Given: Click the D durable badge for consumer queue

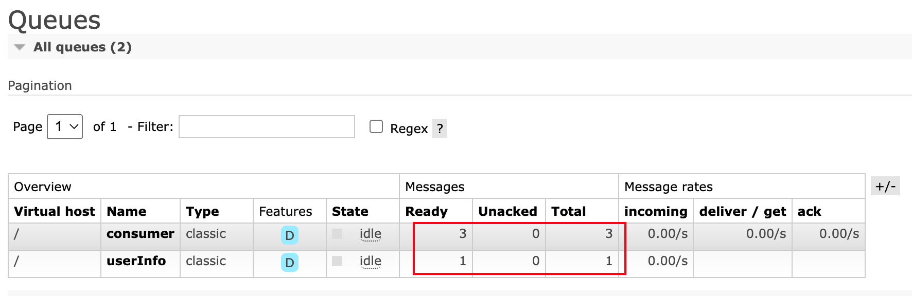Looking at the screenshot, I should click(x=289, y=235).
